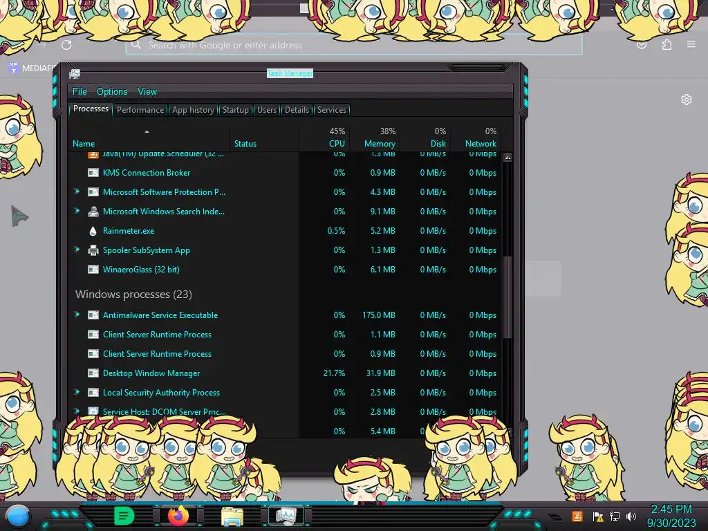Viewport: 708px width, 531px height.
Task: Click the Spooler SubSystem printer icon
Action: coord(93,250)
